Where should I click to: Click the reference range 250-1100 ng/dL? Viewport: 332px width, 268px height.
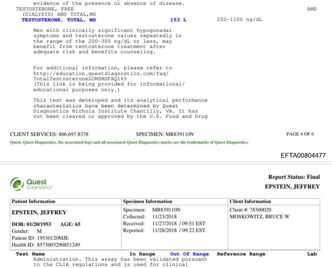point(239,20)
